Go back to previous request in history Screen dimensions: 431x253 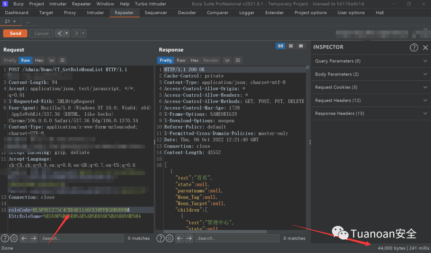pos(59,33)
